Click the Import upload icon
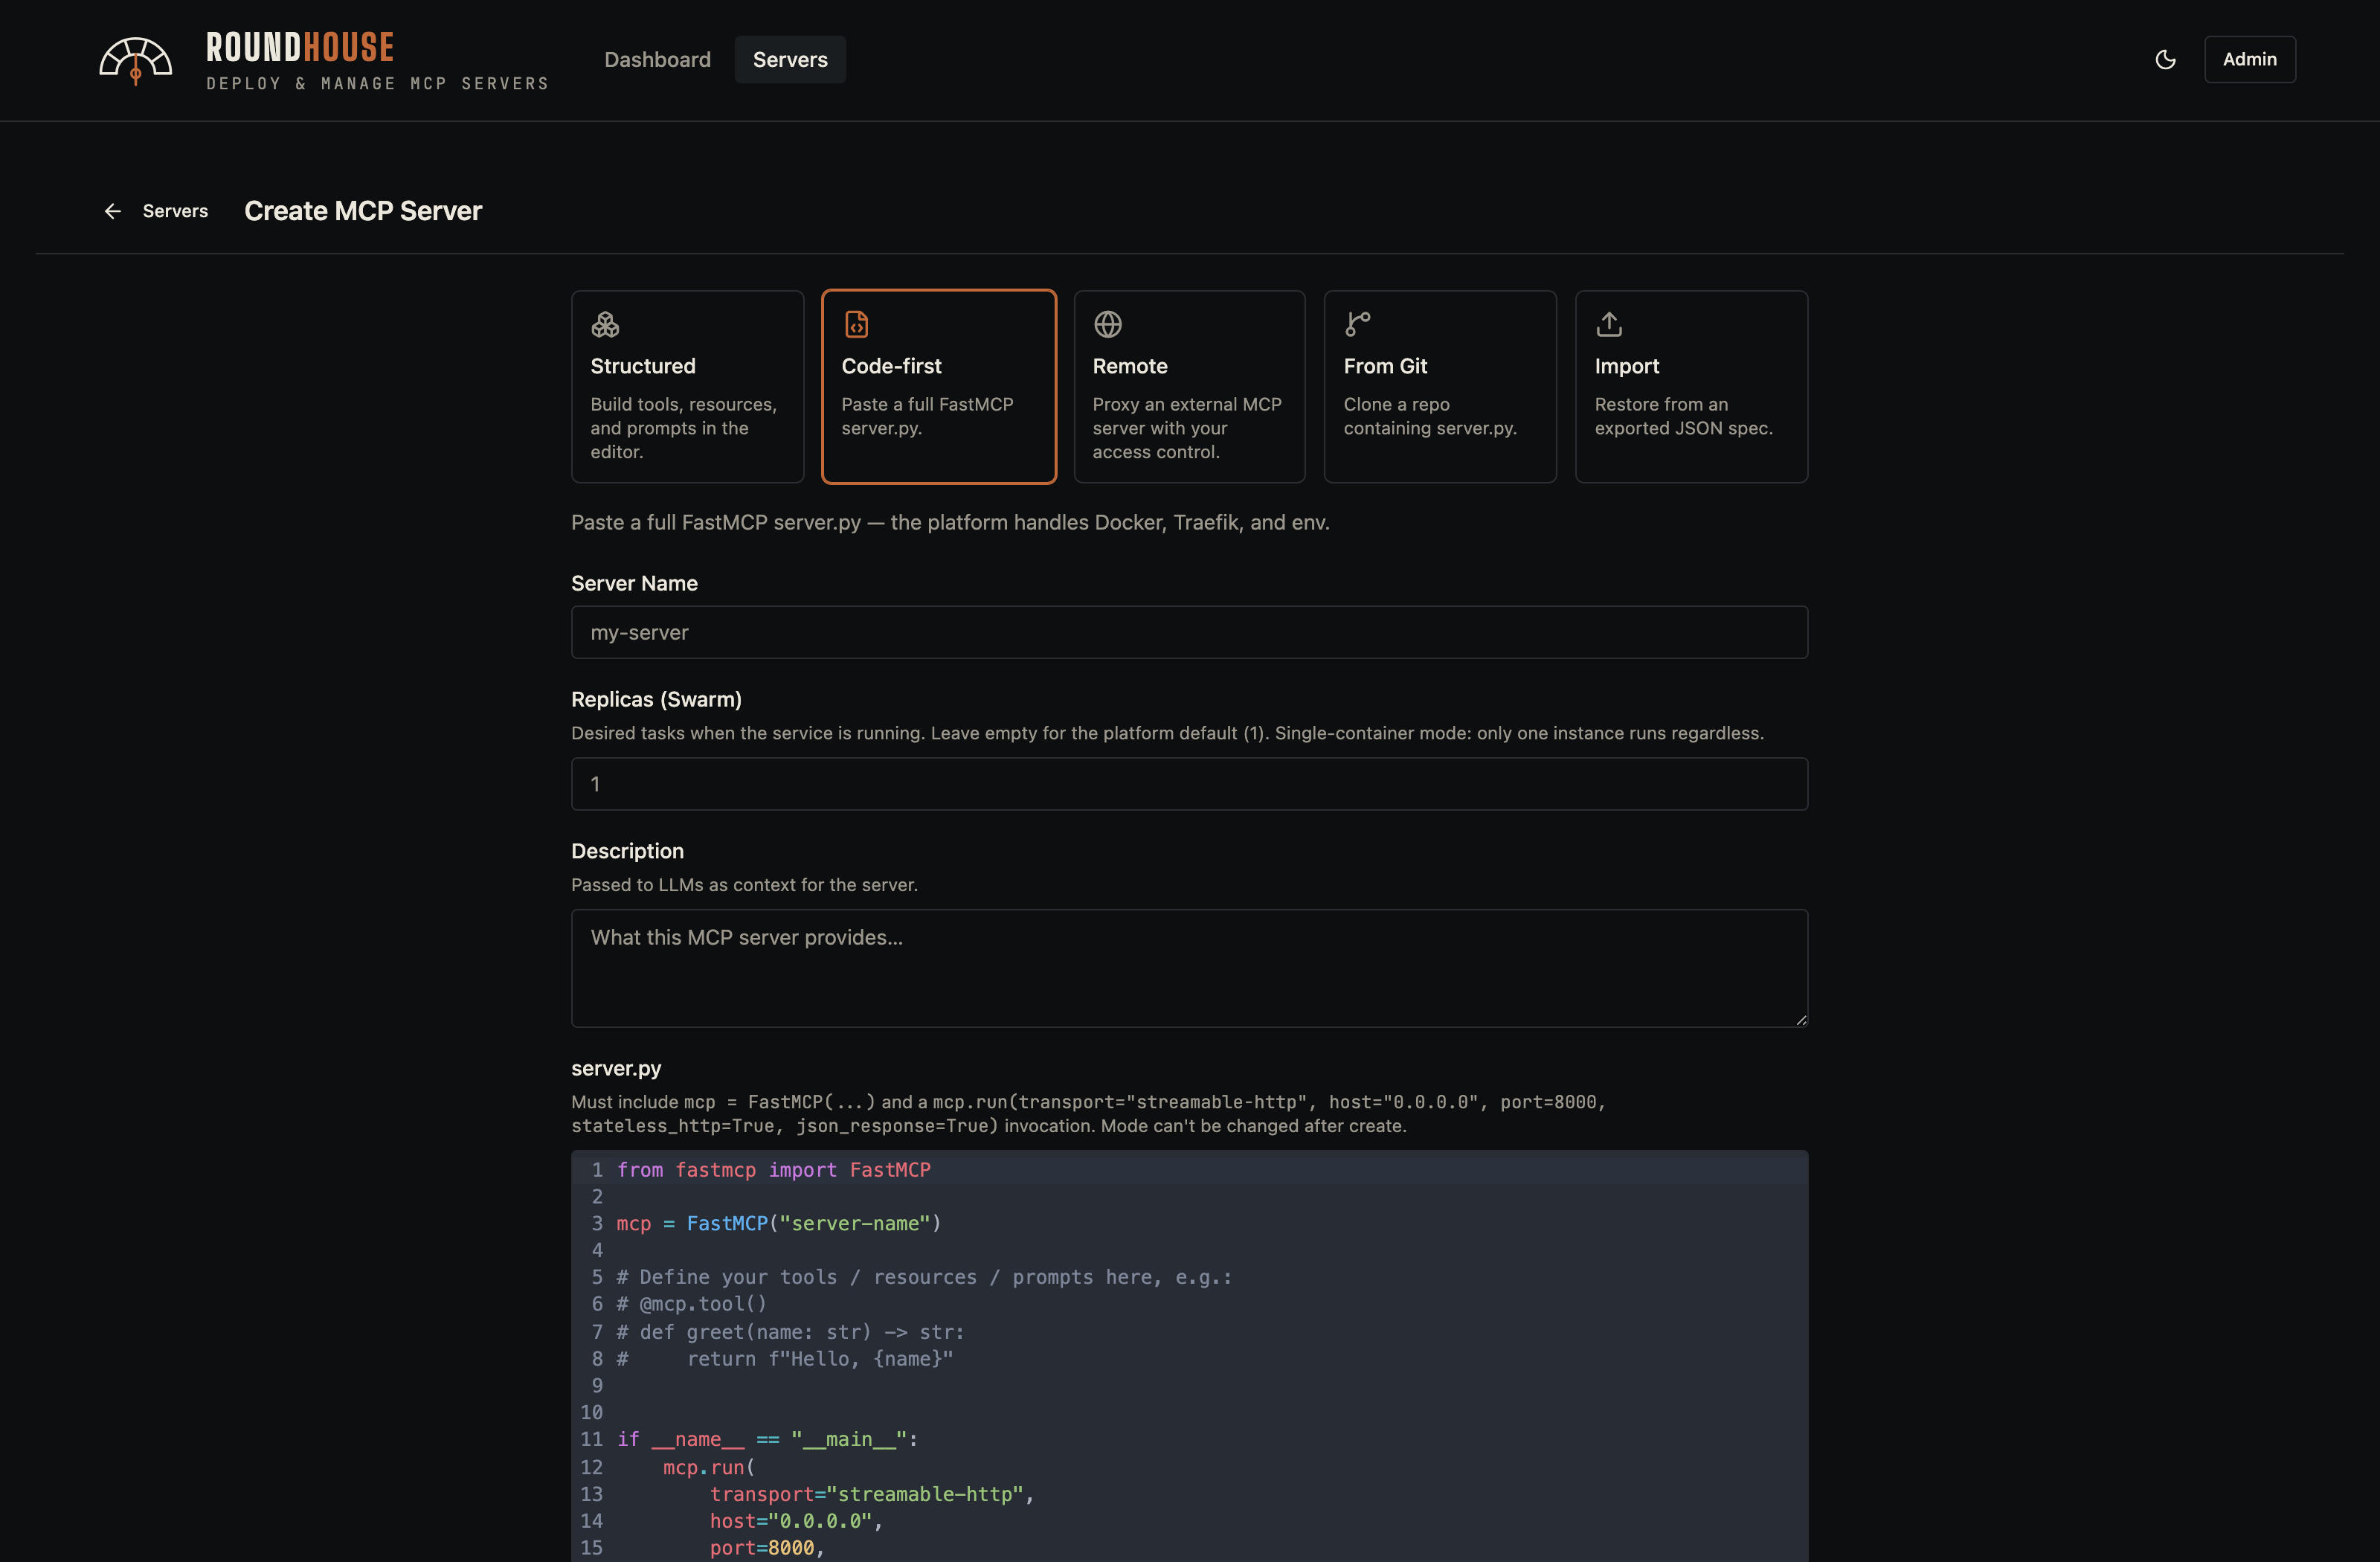 (1609, 324)
